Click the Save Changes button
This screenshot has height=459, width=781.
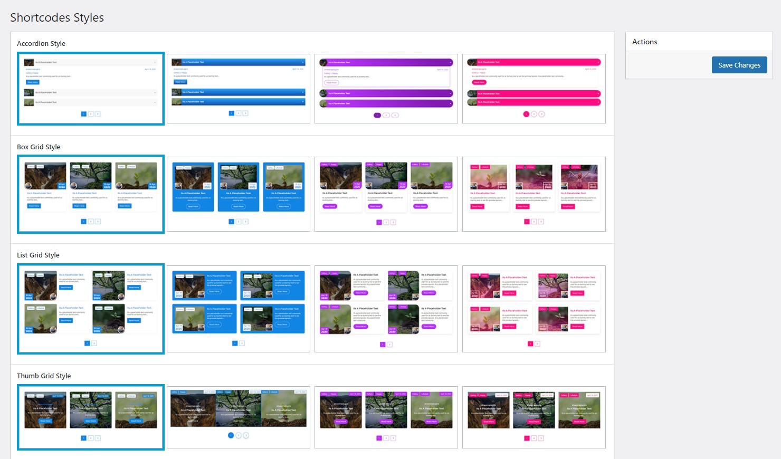point(739,64)
